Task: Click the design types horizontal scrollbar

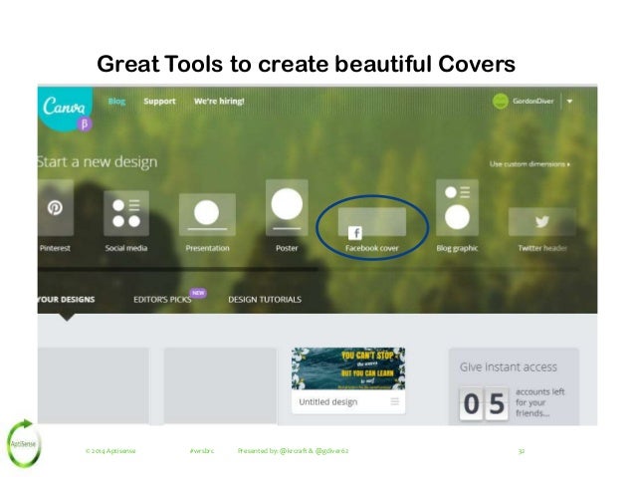Action: [177, 269]
